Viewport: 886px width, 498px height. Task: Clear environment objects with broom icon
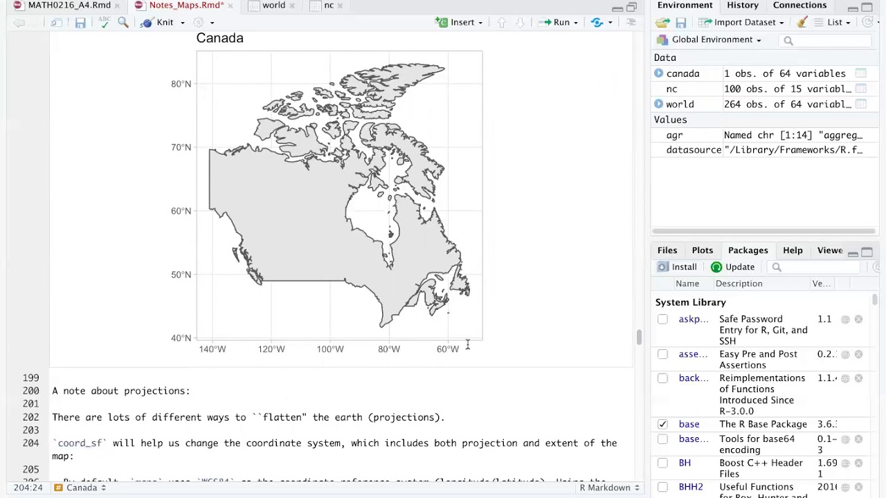[802, 23]
